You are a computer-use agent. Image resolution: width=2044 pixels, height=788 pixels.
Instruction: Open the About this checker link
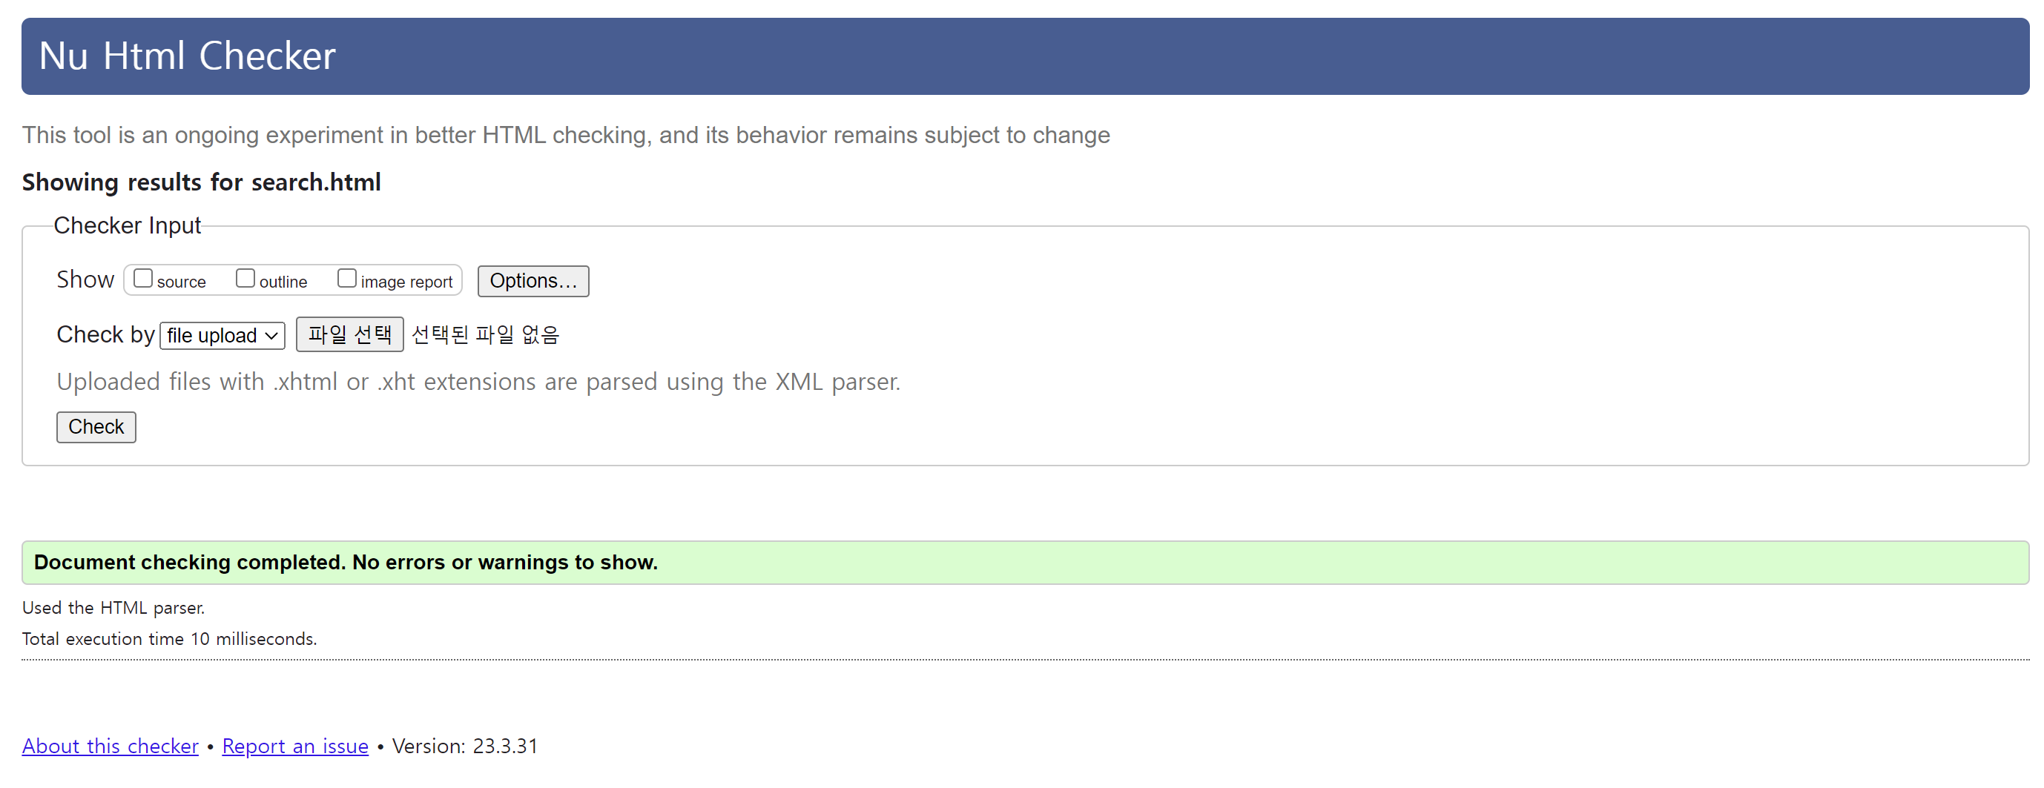111,746
